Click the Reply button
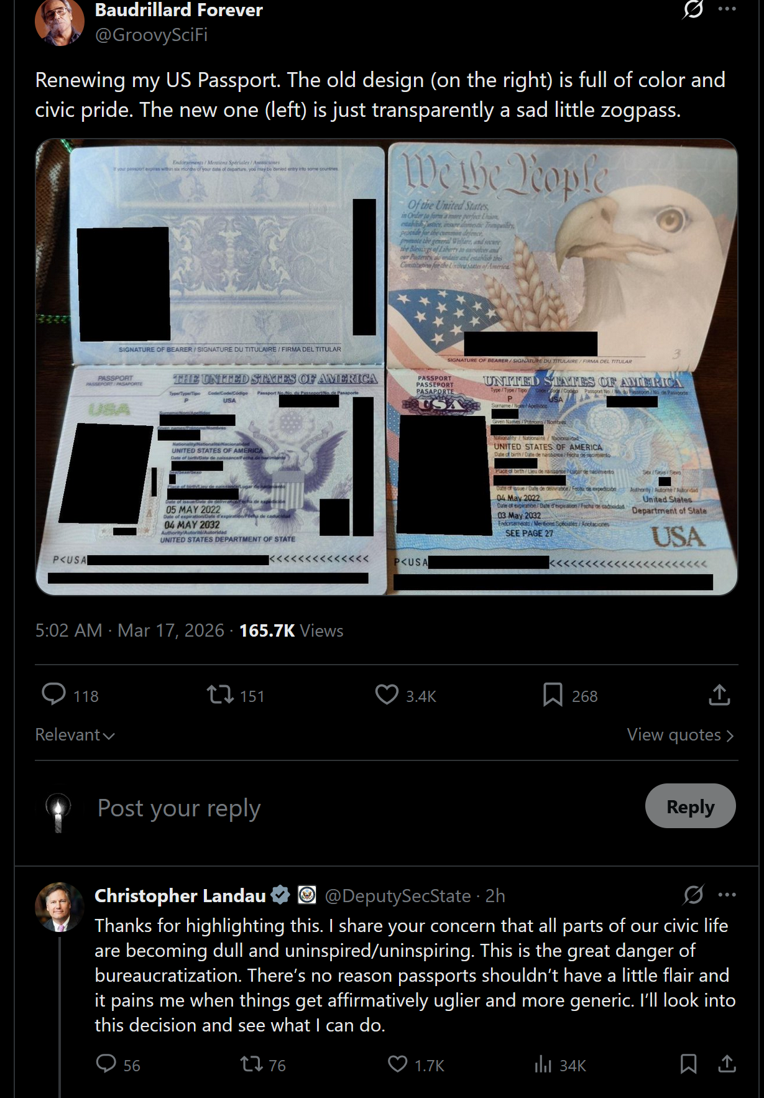The height and width of the screenshot is (1098, 764). click(690, 806)
